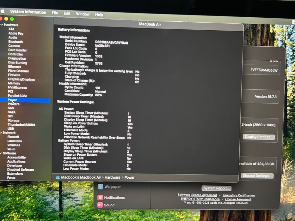Select Firewall under Network

[13, 137]
